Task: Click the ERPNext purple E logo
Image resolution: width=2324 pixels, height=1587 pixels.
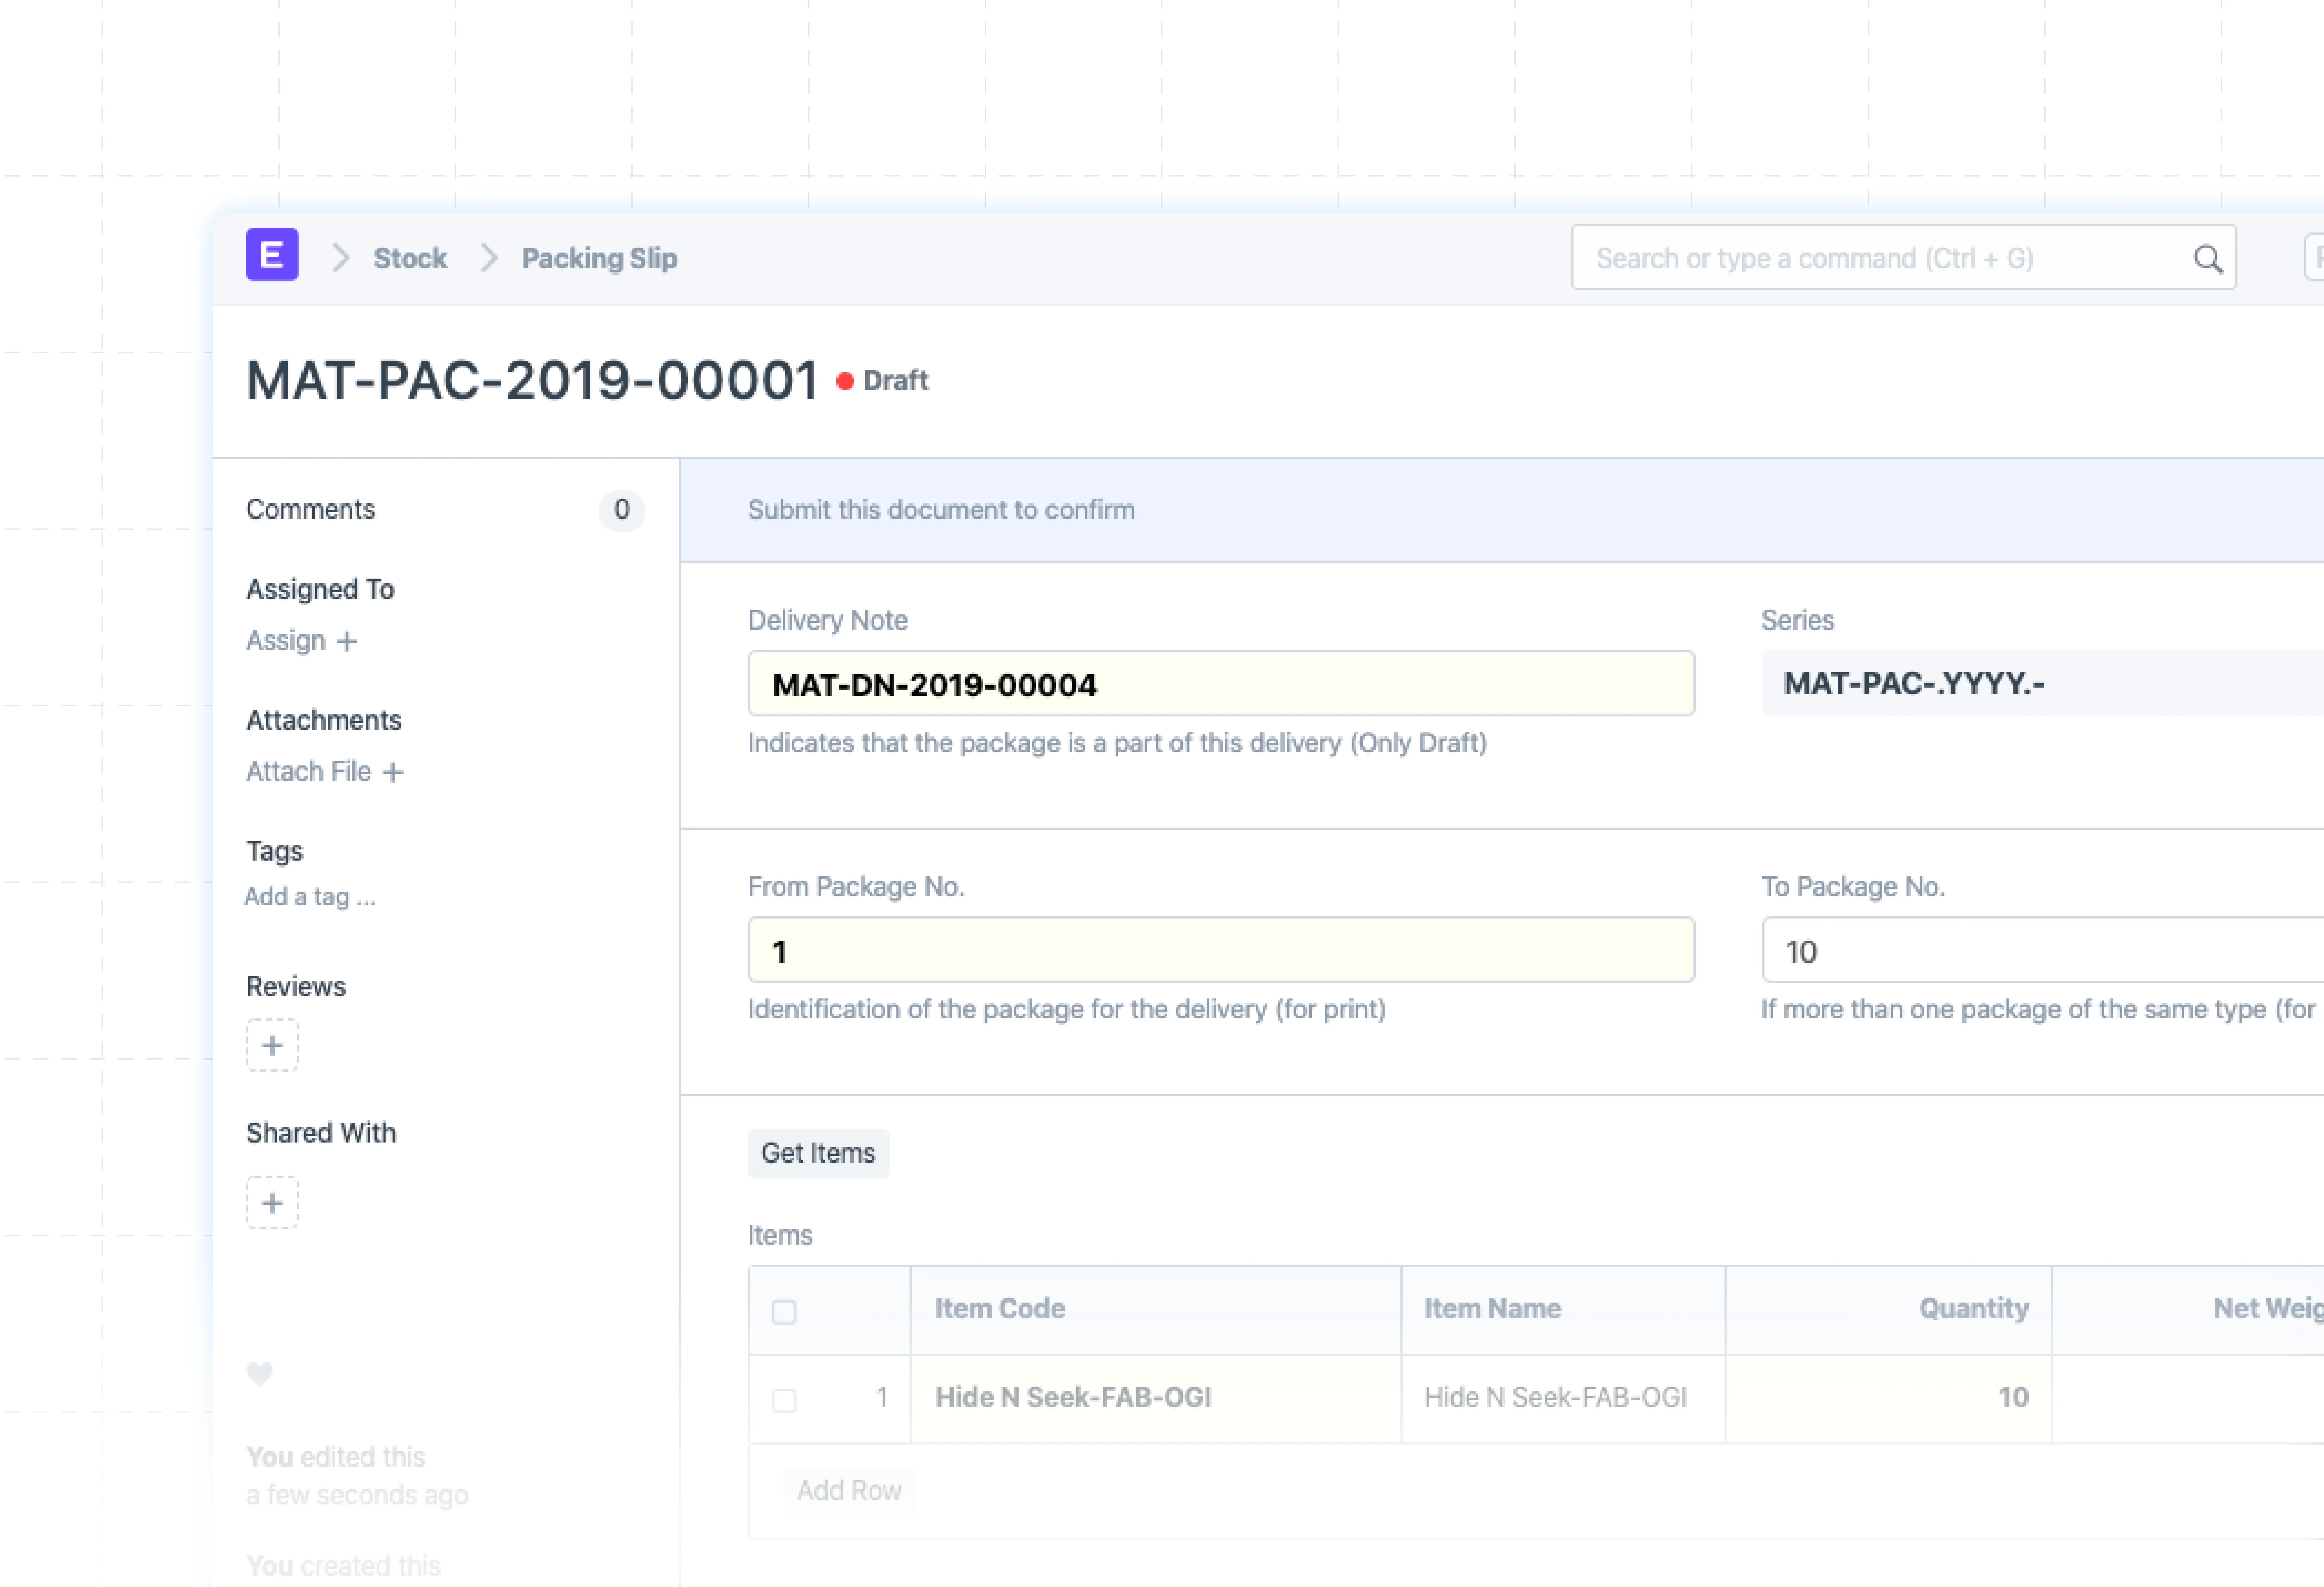Action: (272, 255)
